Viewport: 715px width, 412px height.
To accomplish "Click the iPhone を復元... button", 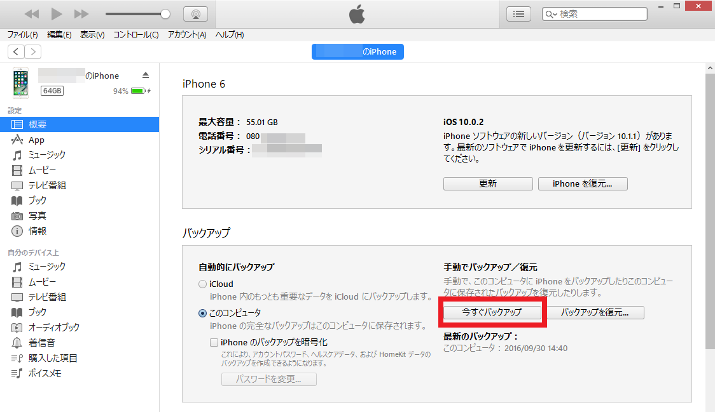I will (583, 184).
